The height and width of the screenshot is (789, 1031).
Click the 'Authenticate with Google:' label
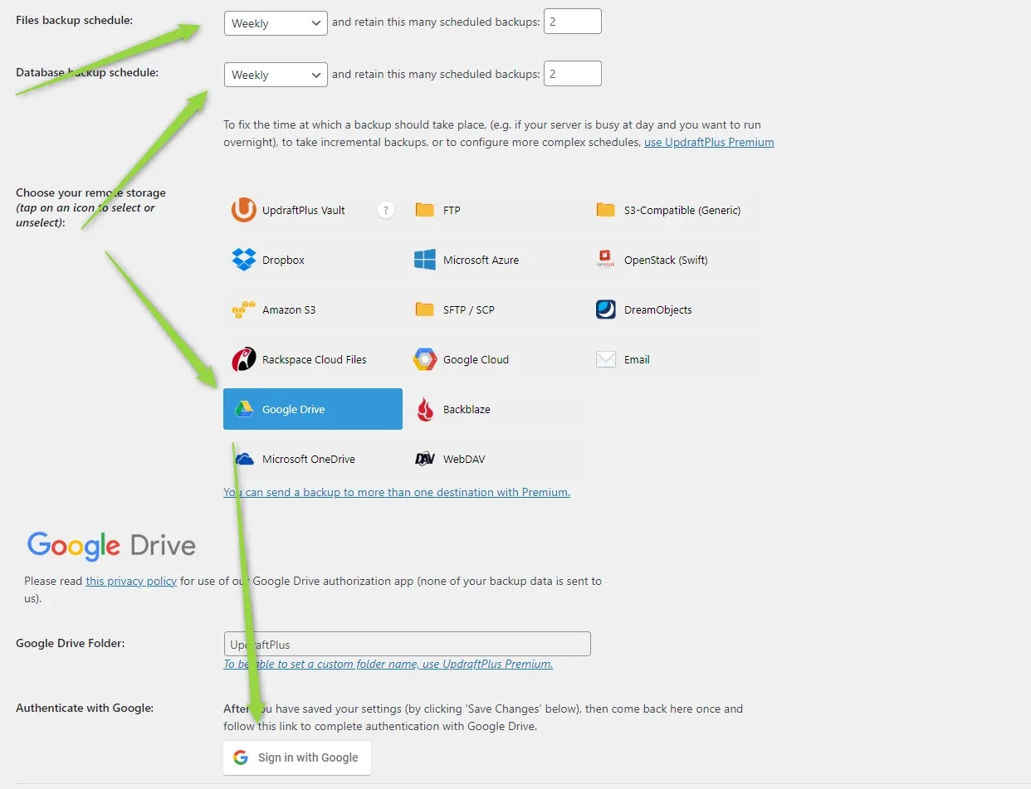[85, 708]
